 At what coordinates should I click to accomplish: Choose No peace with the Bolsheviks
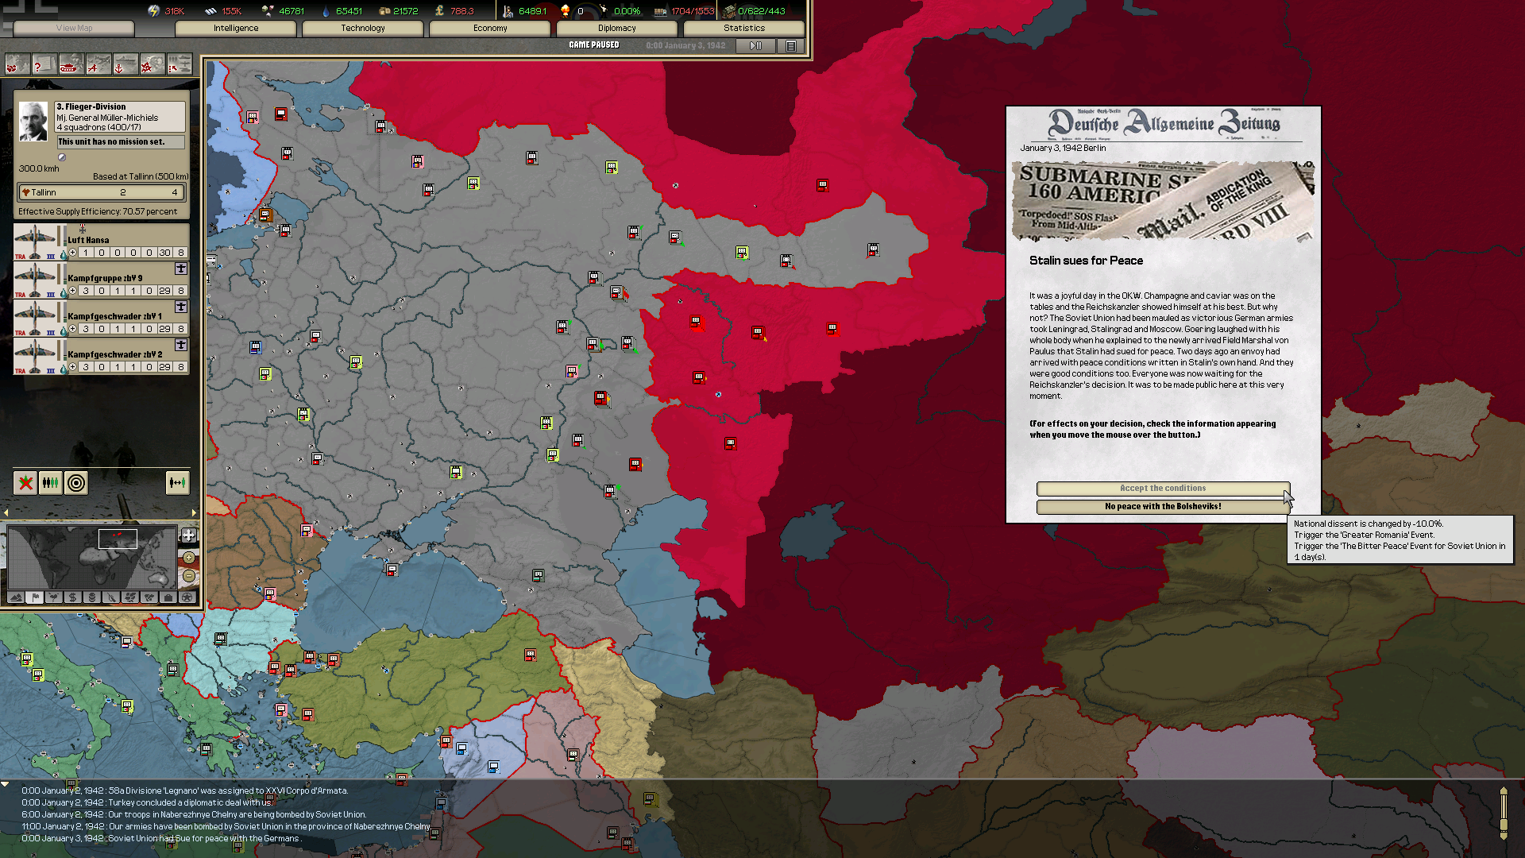(x=1162, y=507)
